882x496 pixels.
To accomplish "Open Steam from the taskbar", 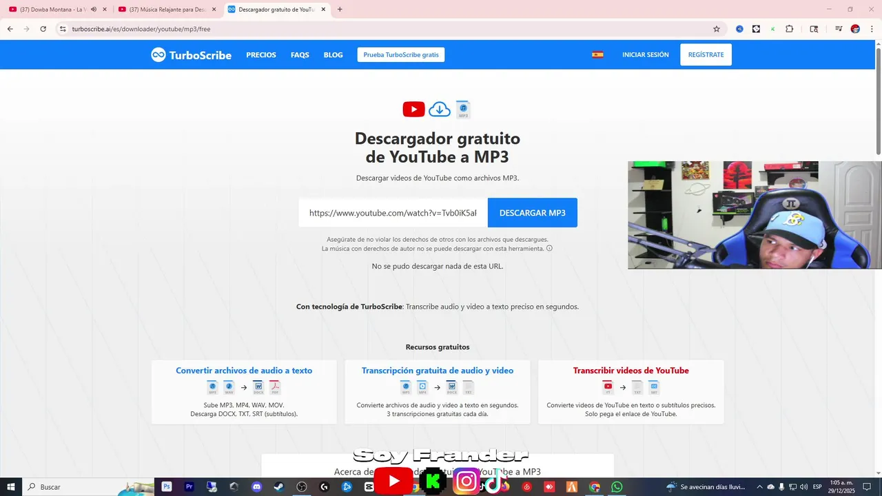I will click(x=278, y=486).
